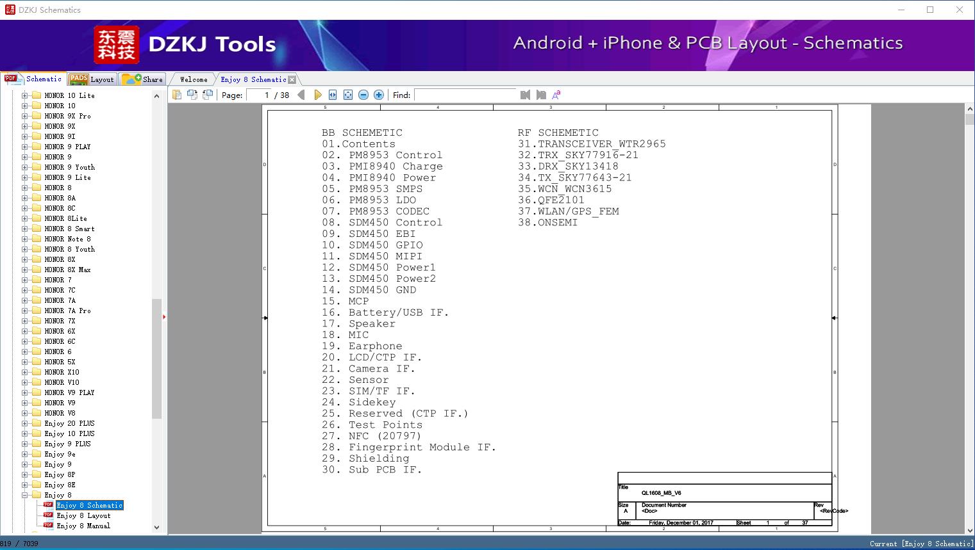The image size is (975, 550).
Task: Click the DZKJ logo in the banner
Action: coord(117,44)
